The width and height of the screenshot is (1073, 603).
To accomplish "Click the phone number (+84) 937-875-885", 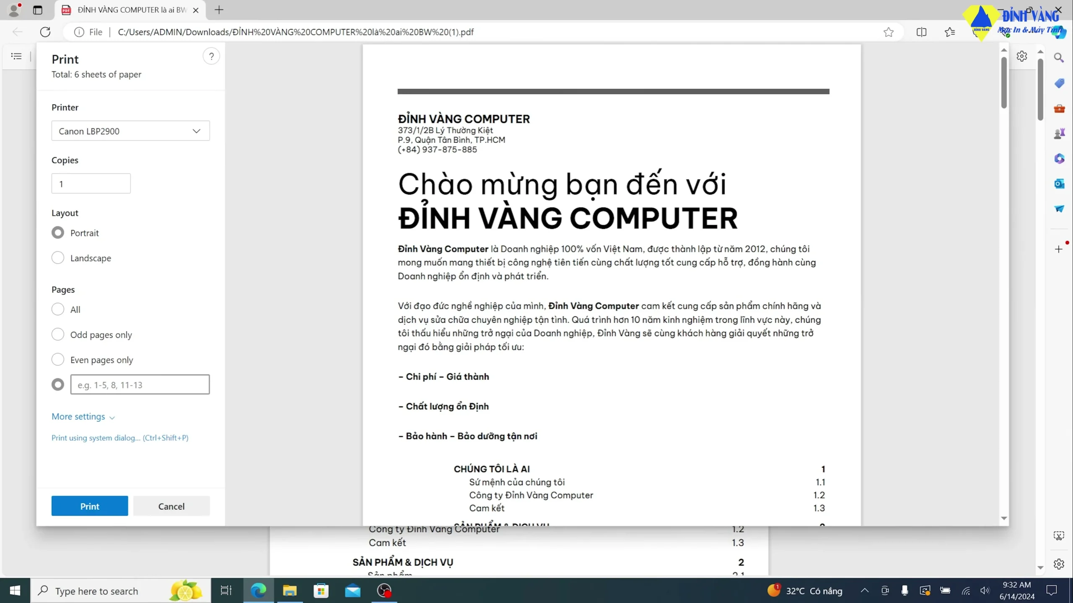I will (437, 149).
